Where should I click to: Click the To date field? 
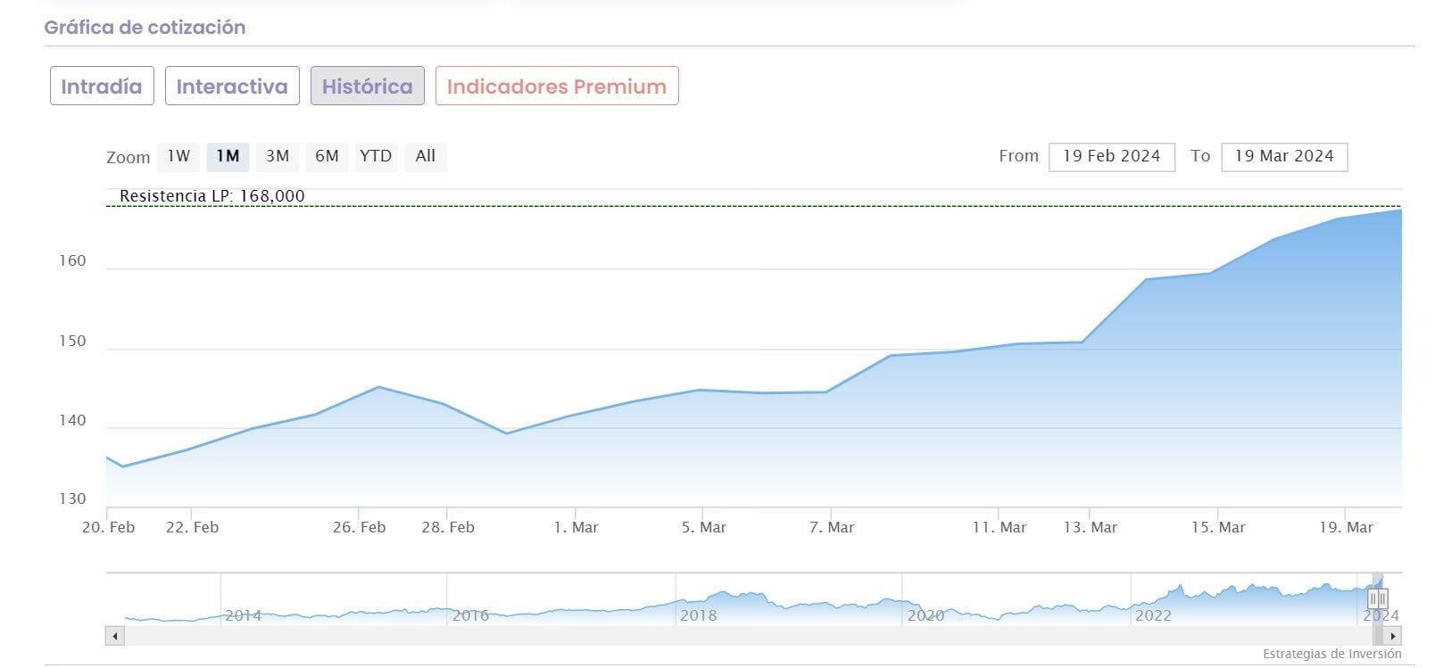(x=1283, y=156)
